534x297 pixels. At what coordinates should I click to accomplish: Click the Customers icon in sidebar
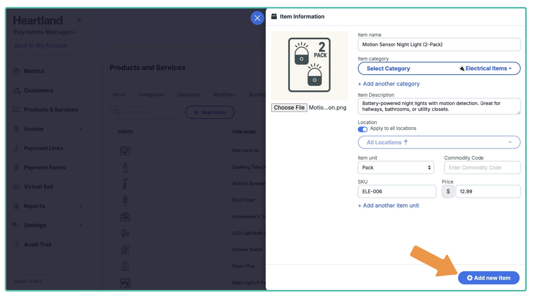(x=16, y=90)
